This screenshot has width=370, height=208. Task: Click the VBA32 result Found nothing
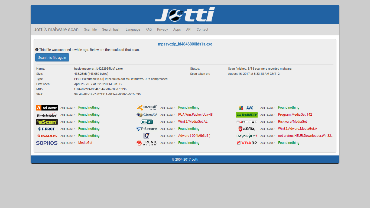pos(289,143)
